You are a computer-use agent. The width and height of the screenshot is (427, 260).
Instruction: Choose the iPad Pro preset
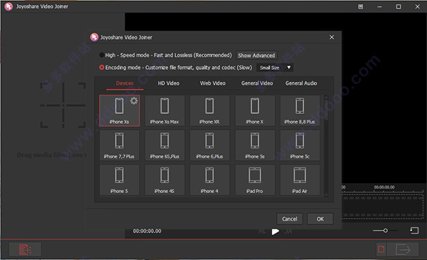tap(255, 180)
